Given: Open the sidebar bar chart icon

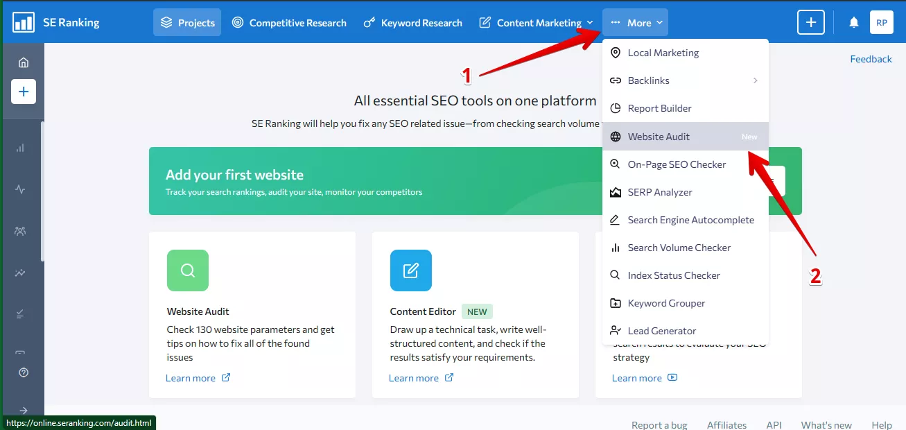Looking at the screenshot, I should coord(20,148).
